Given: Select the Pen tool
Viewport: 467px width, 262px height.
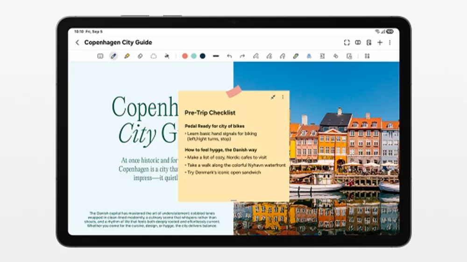Looking at the screenshot, I should (113, 56).
